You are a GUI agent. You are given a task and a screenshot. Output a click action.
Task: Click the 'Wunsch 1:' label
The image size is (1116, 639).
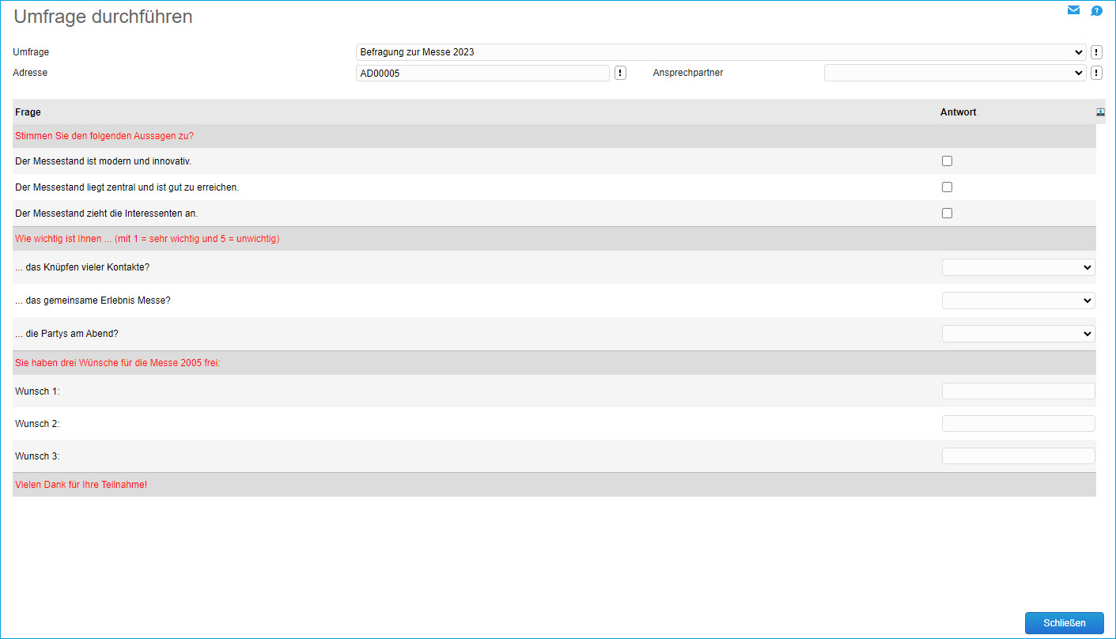tap(37, 391)
